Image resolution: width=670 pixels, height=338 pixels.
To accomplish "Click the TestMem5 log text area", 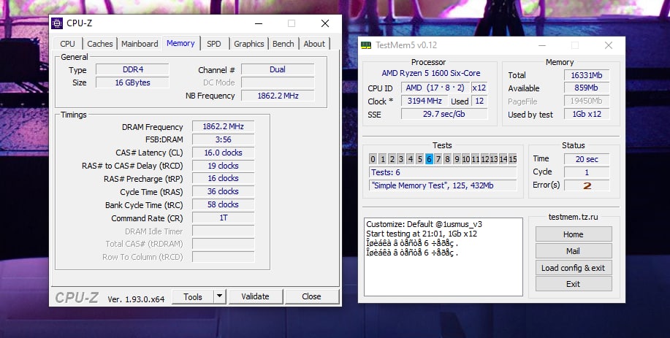I will [x=443, y=257].
